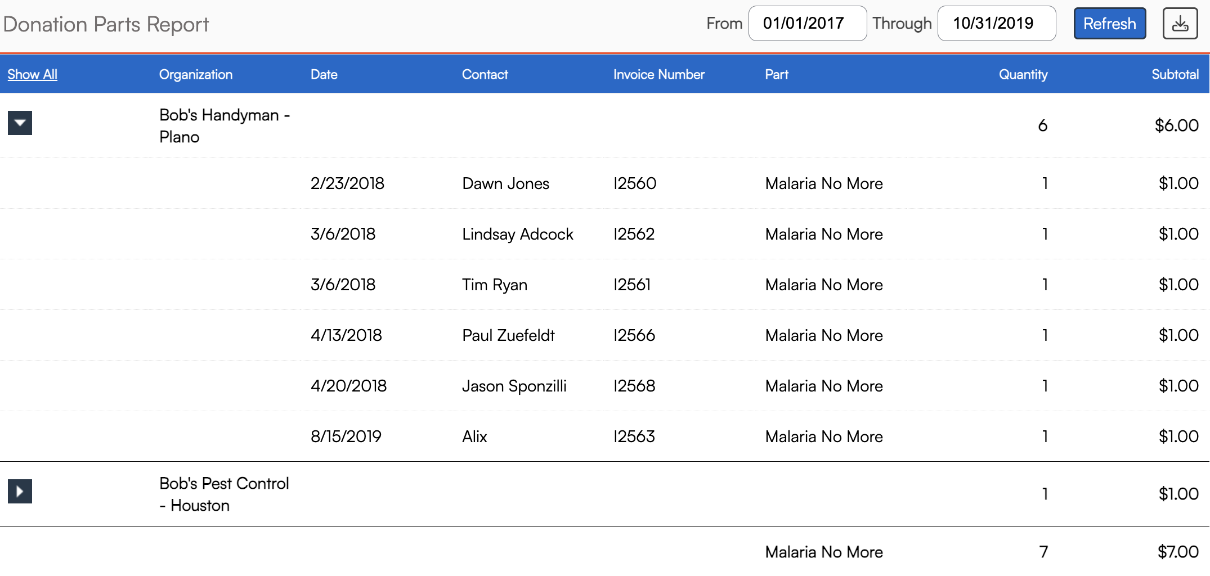
Task: Click the Jason Sponzilli row
Action: pos(514,386)
